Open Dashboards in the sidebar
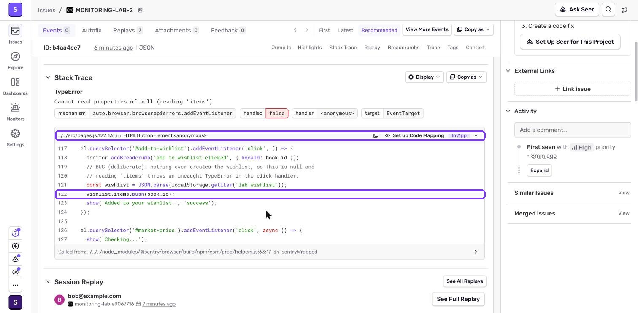 [15, 82]
